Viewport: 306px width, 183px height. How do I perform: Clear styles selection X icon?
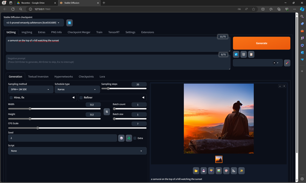click(274, 63)
